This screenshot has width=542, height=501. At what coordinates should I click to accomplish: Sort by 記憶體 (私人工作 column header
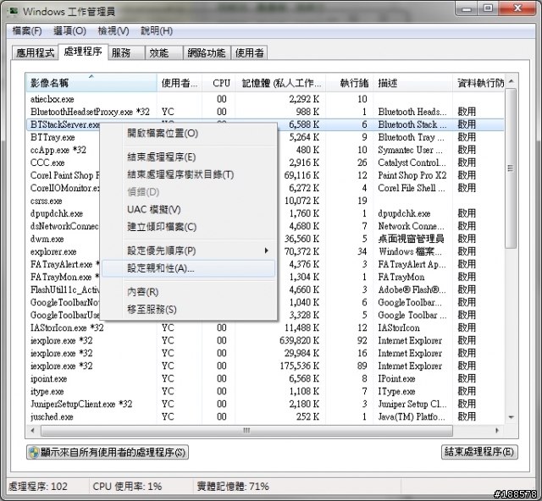click(x=280, y=83)
